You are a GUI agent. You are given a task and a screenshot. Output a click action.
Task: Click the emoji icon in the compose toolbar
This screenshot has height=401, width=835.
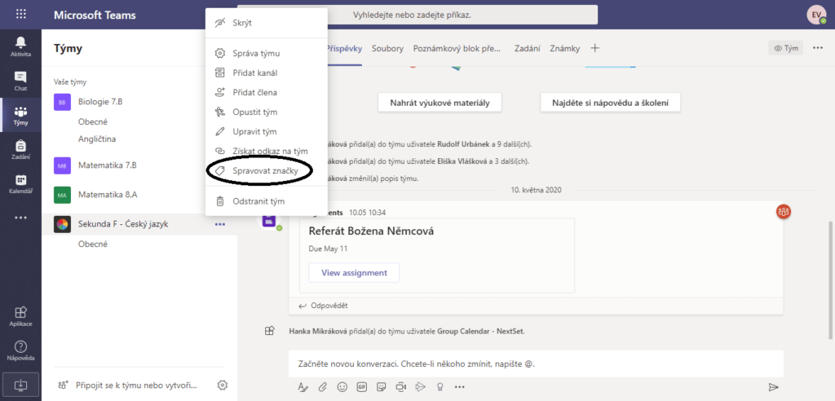[342, 386]
